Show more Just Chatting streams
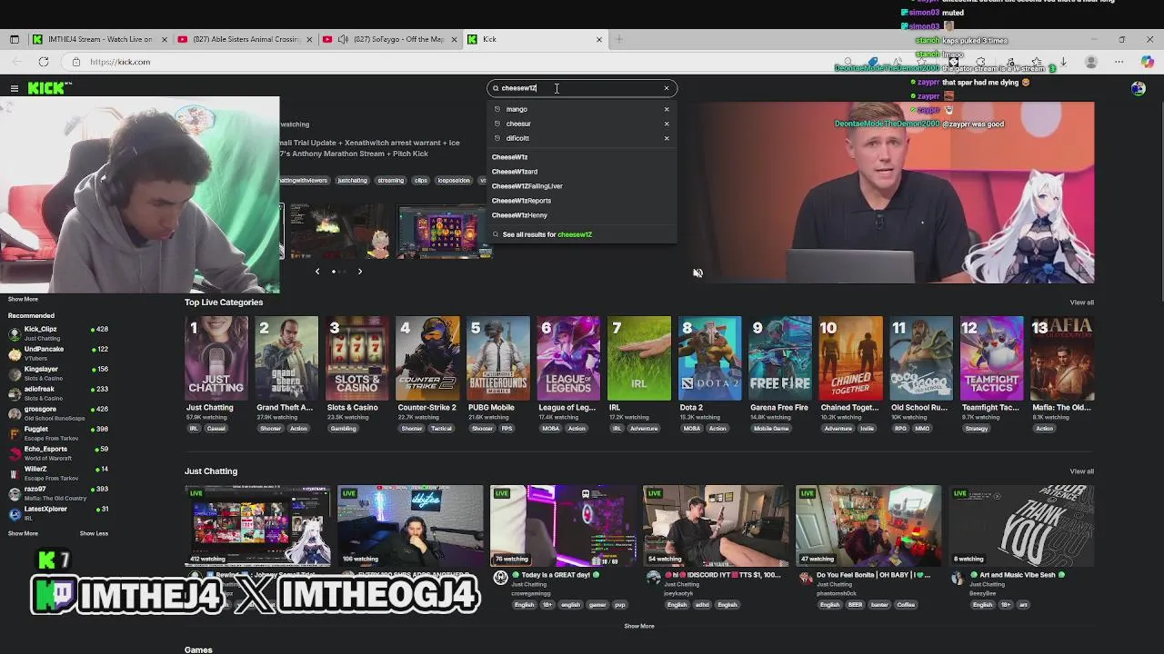This screenshot has width=1164, height=654. pyautogui.click(x=639, y=626)
